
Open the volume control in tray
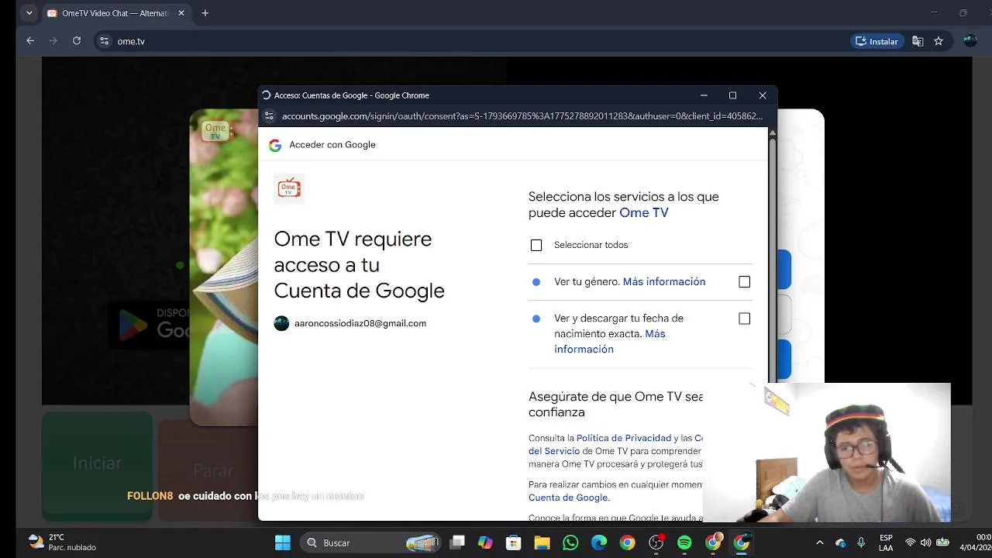[x=925, y=542]
